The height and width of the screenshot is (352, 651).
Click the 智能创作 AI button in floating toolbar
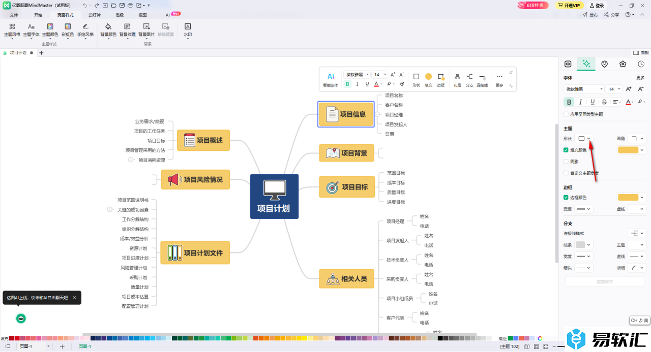(331, 80)
